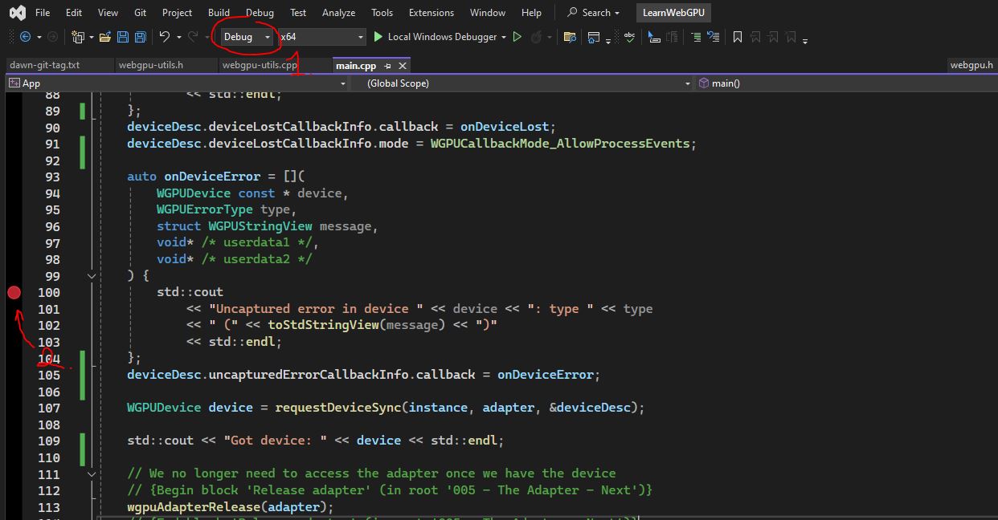Open the main() member dropdown
Viewport: 998px width, 520px height.
tap(846, 83)
